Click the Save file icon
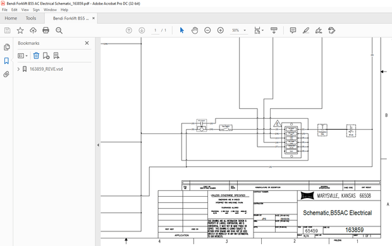Image resolution: width=392 pixels, height=246 pixels. pyautogui.click(x=7, y=30)
